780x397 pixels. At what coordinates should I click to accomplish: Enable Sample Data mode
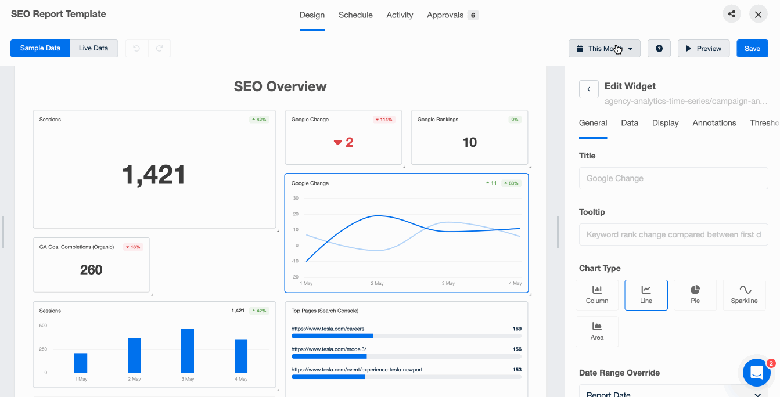point(39,48)
